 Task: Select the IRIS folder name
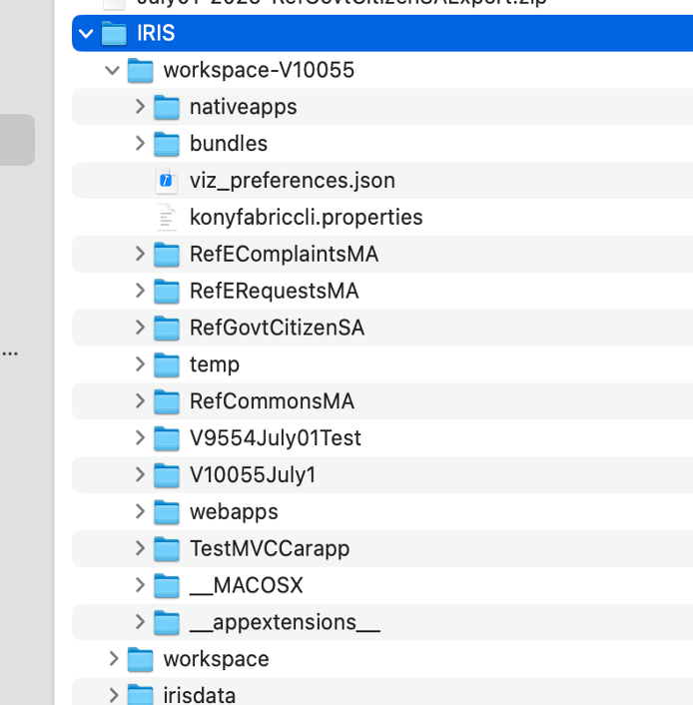[x=156, y=33]
